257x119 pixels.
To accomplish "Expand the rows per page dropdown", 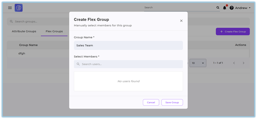I will 198,63.
